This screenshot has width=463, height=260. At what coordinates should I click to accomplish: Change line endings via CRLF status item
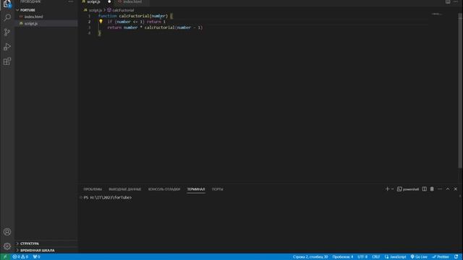point(375,257)
